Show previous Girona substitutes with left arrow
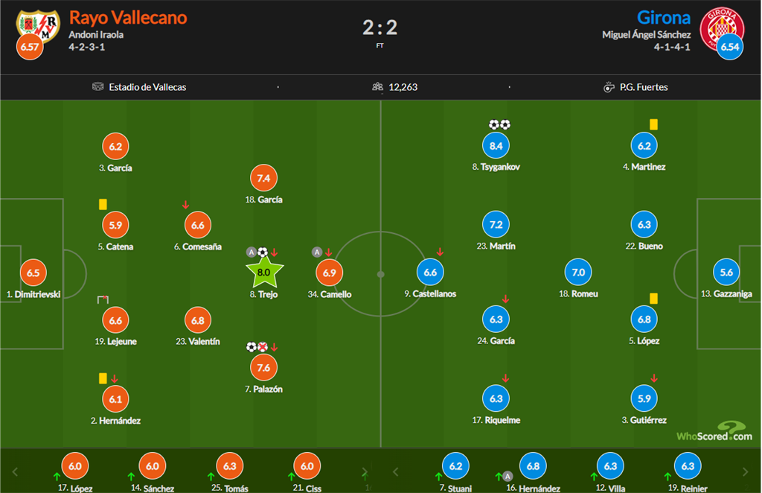This screenshot has height=493, width=762. [x=395, y=471]
